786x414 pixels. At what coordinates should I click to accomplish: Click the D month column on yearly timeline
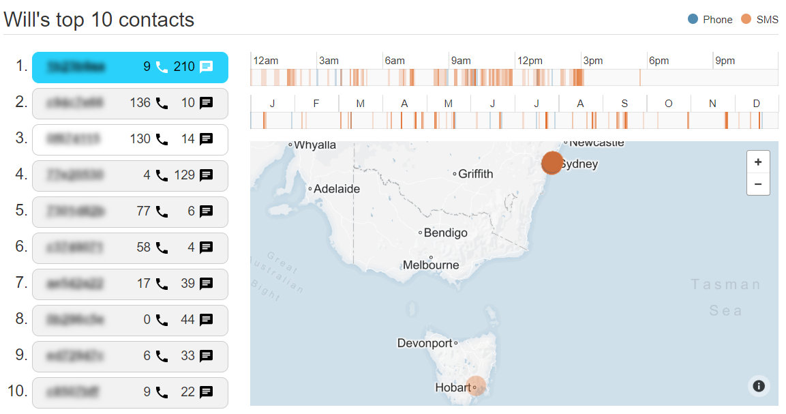point(757,104)
